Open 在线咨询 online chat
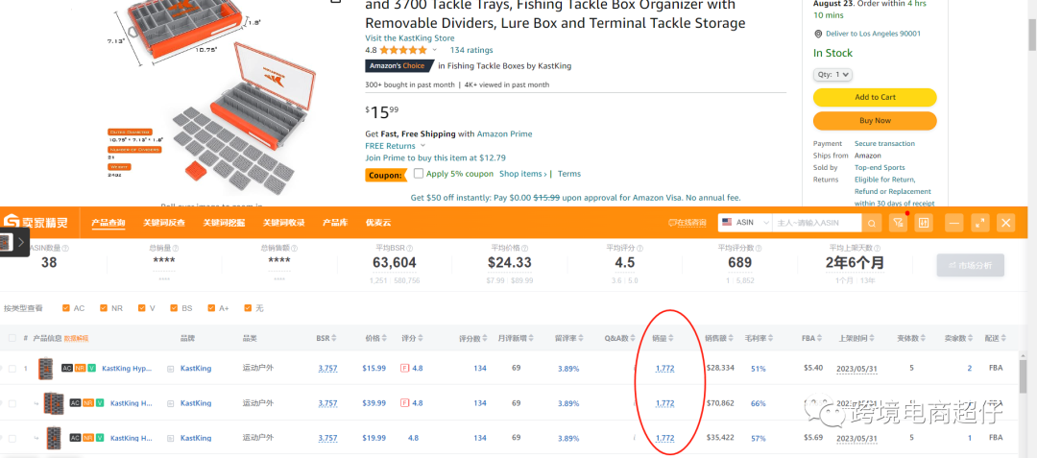1037x458 pixels. pos(687,223)
